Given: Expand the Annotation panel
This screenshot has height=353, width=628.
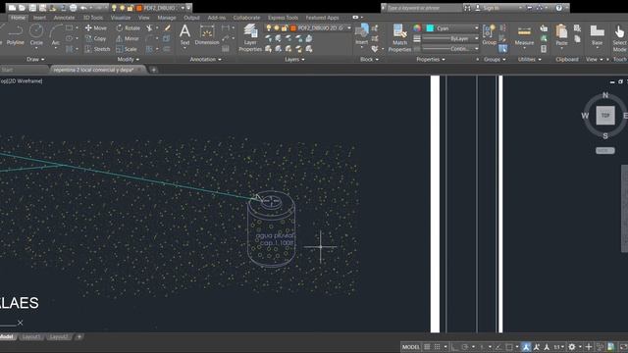Looking at the screenshot, I should [x=205, y=59].
